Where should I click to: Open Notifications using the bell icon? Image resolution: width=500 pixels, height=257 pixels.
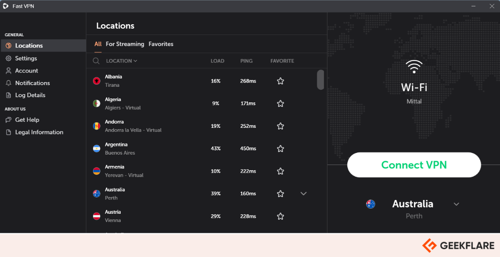pyautogui.click(x=9, y=82)
